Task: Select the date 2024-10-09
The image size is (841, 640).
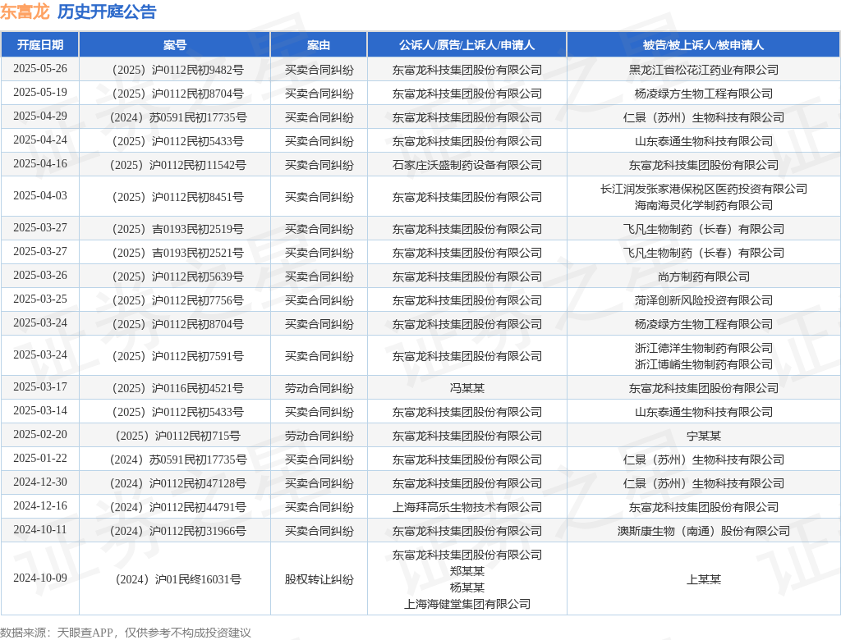Action: click(40, 578)
